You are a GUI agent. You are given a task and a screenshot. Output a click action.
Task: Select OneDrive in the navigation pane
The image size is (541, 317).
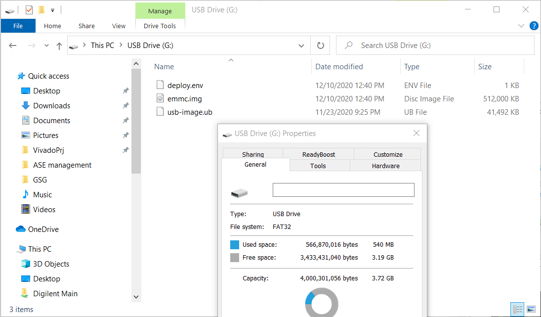click(43, 229)
